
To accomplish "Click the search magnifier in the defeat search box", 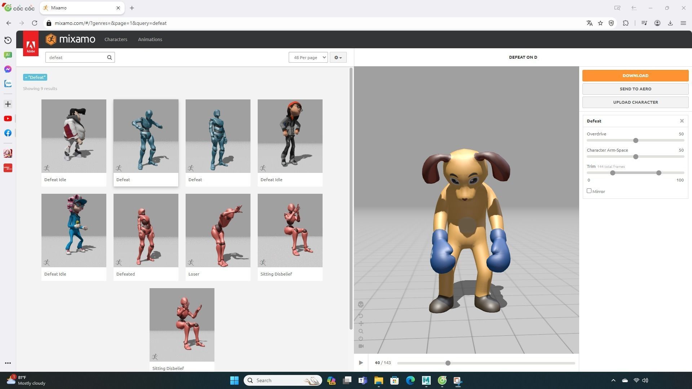I will tap(110, 57).
